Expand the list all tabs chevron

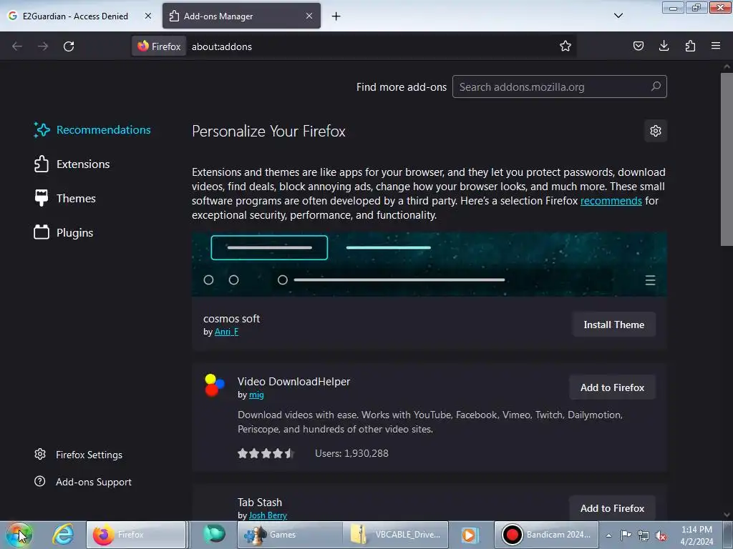coord(618,16)
